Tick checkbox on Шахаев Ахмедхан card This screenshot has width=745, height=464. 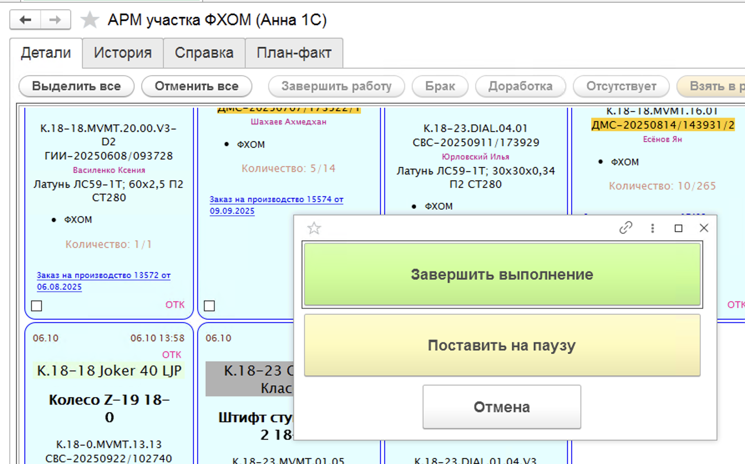point(209,306)
